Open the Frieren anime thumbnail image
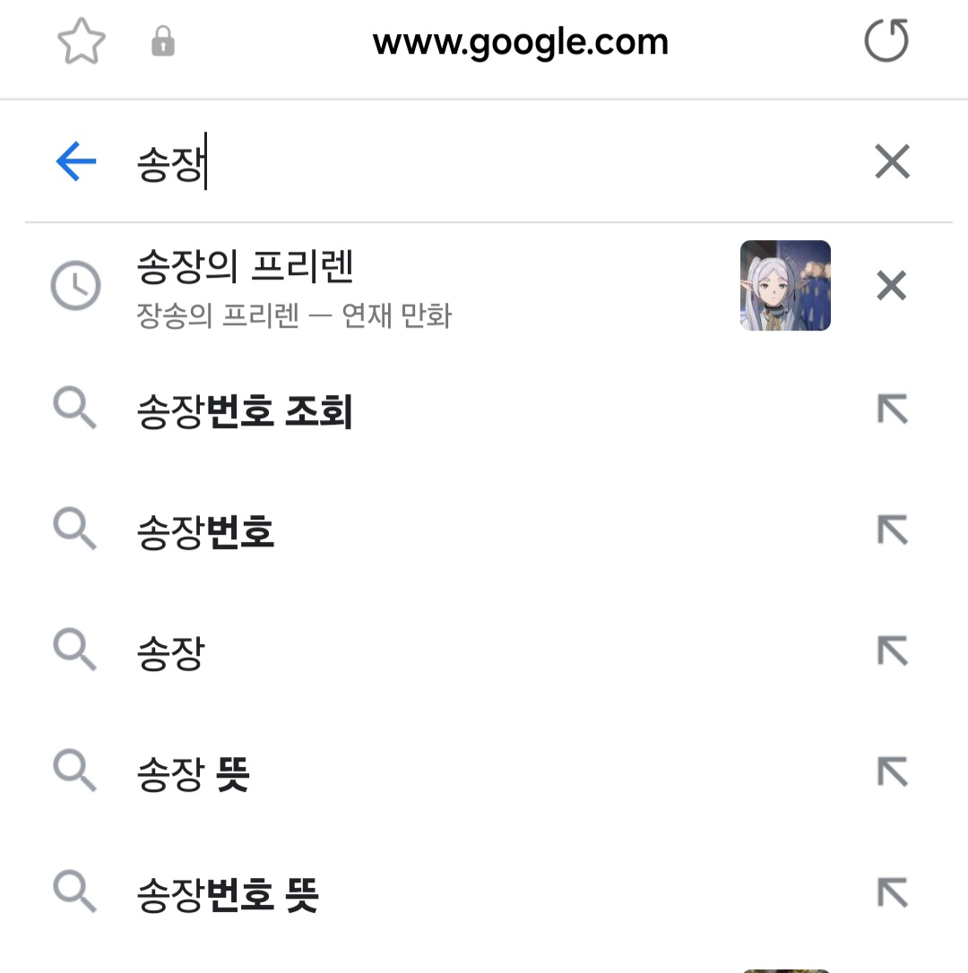968x973 pixels. coord(785,286)
